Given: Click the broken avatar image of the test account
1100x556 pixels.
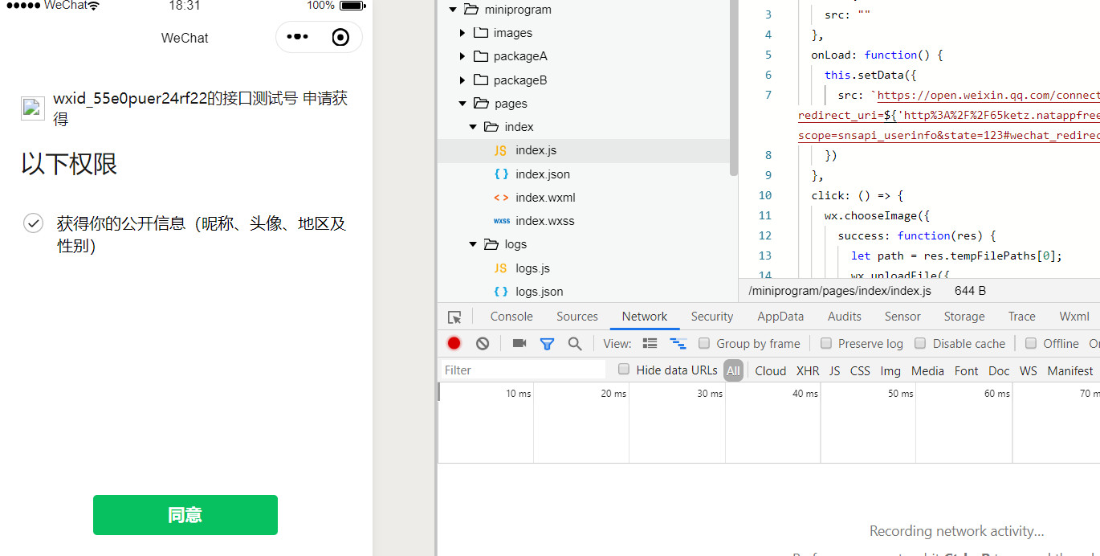Looking at the screenshot, I should [32, 108].
